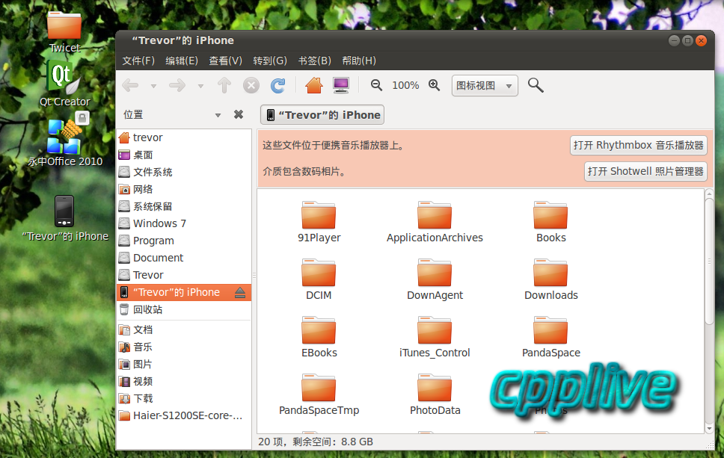
Task: Reload the current folder view
Action: (278, 85)
